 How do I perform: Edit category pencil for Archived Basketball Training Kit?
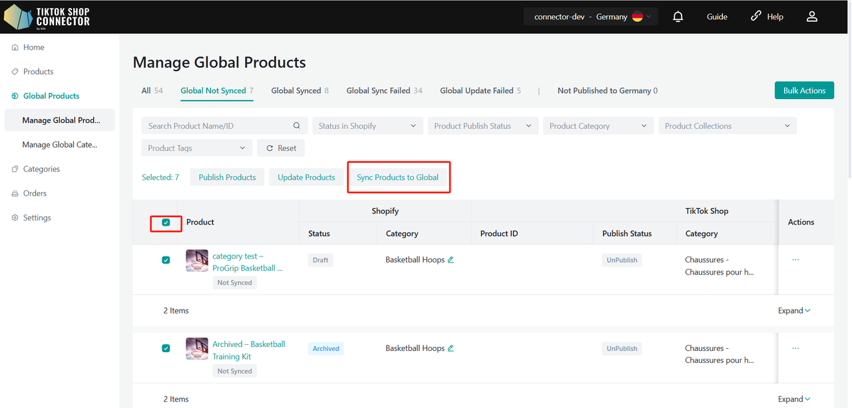click(x=451, y=348)
